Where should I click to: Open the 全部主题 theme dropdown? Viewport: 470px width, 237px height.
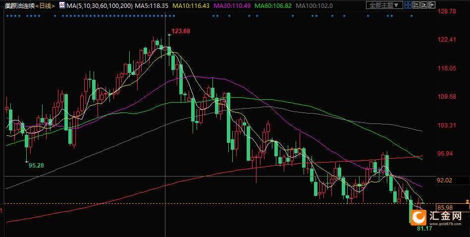coord(385,5)
